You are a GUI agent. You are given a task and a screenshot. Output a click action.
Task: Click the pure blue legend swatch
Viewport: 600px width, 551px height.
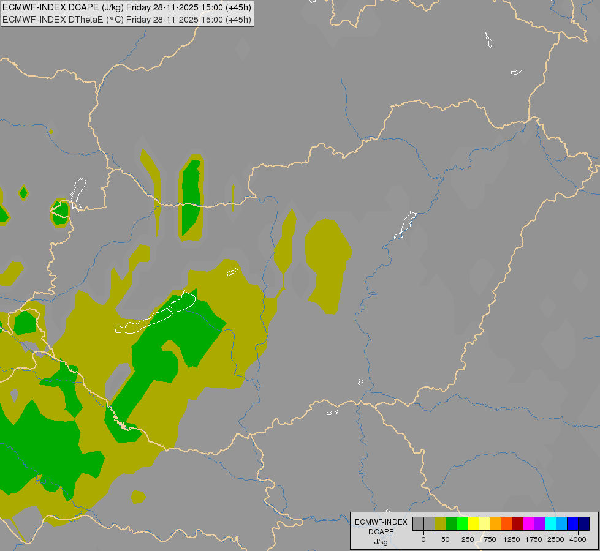(572, 523)
